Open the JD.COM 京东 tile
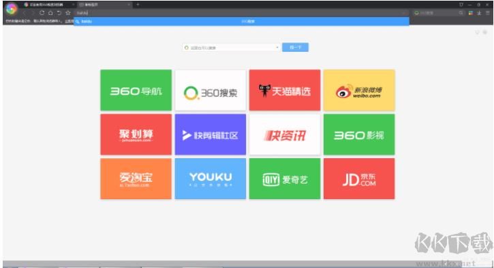The height and width of the screenshot is (268, 494). click(x=359, y=179)
